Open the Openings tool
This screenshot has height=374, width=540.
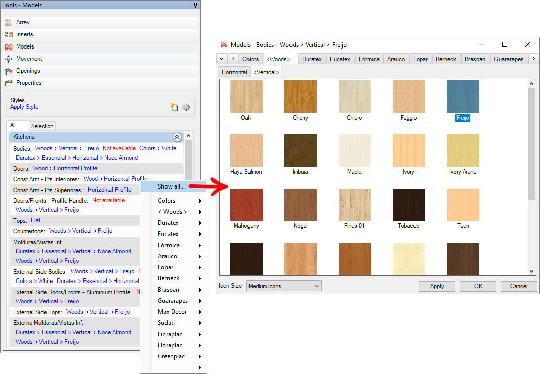pos(100,71)
